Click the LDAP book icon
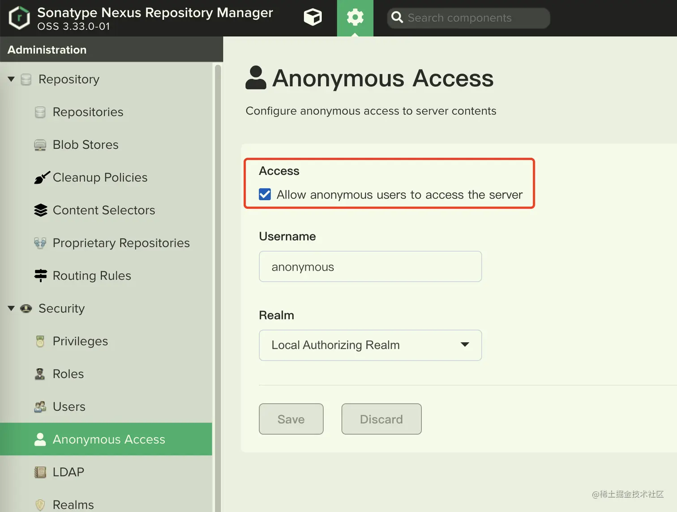Screen dimensions: 677x512 tap(40, 472)
